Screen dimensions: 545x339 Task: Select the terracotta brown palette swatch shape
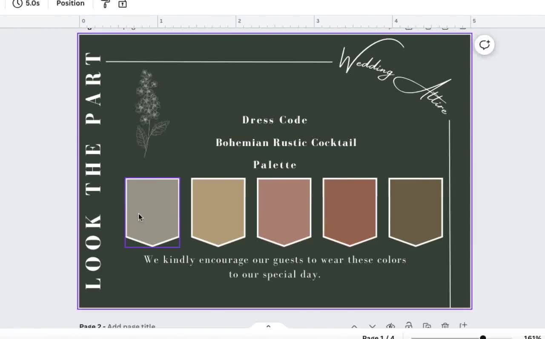[x=350, y=212]
